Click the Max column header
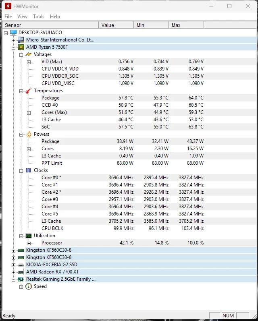This screenshot has height=321, width=258. pyautogui.click(x=186, y=25)
